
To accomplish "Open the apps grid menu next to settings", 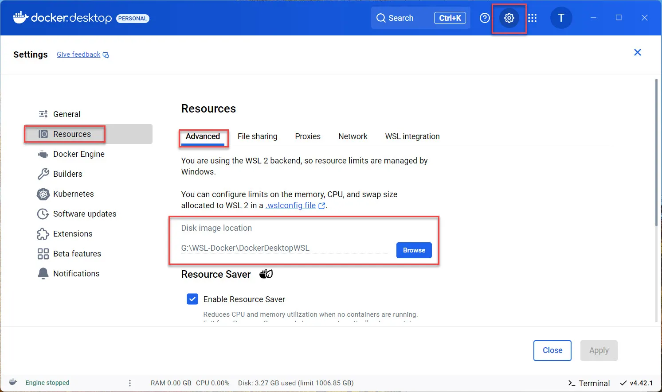I will (532, 18).
